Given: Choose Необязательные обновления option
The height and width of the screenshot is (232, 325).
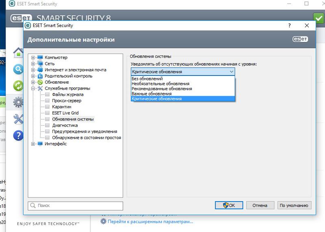Looking at the screenshot, I should (183, 84).
